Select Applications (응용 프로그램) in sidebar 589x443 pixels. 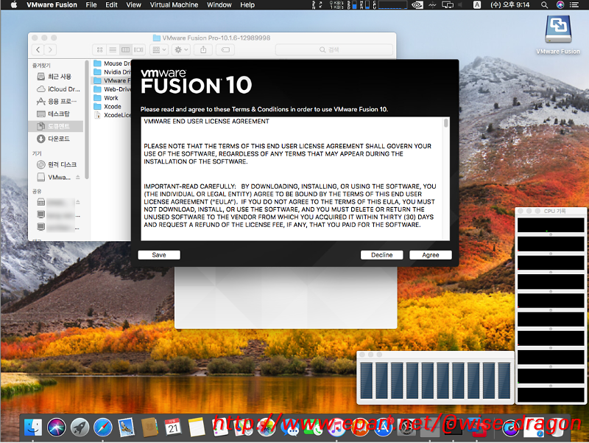(x=56, y=102)
